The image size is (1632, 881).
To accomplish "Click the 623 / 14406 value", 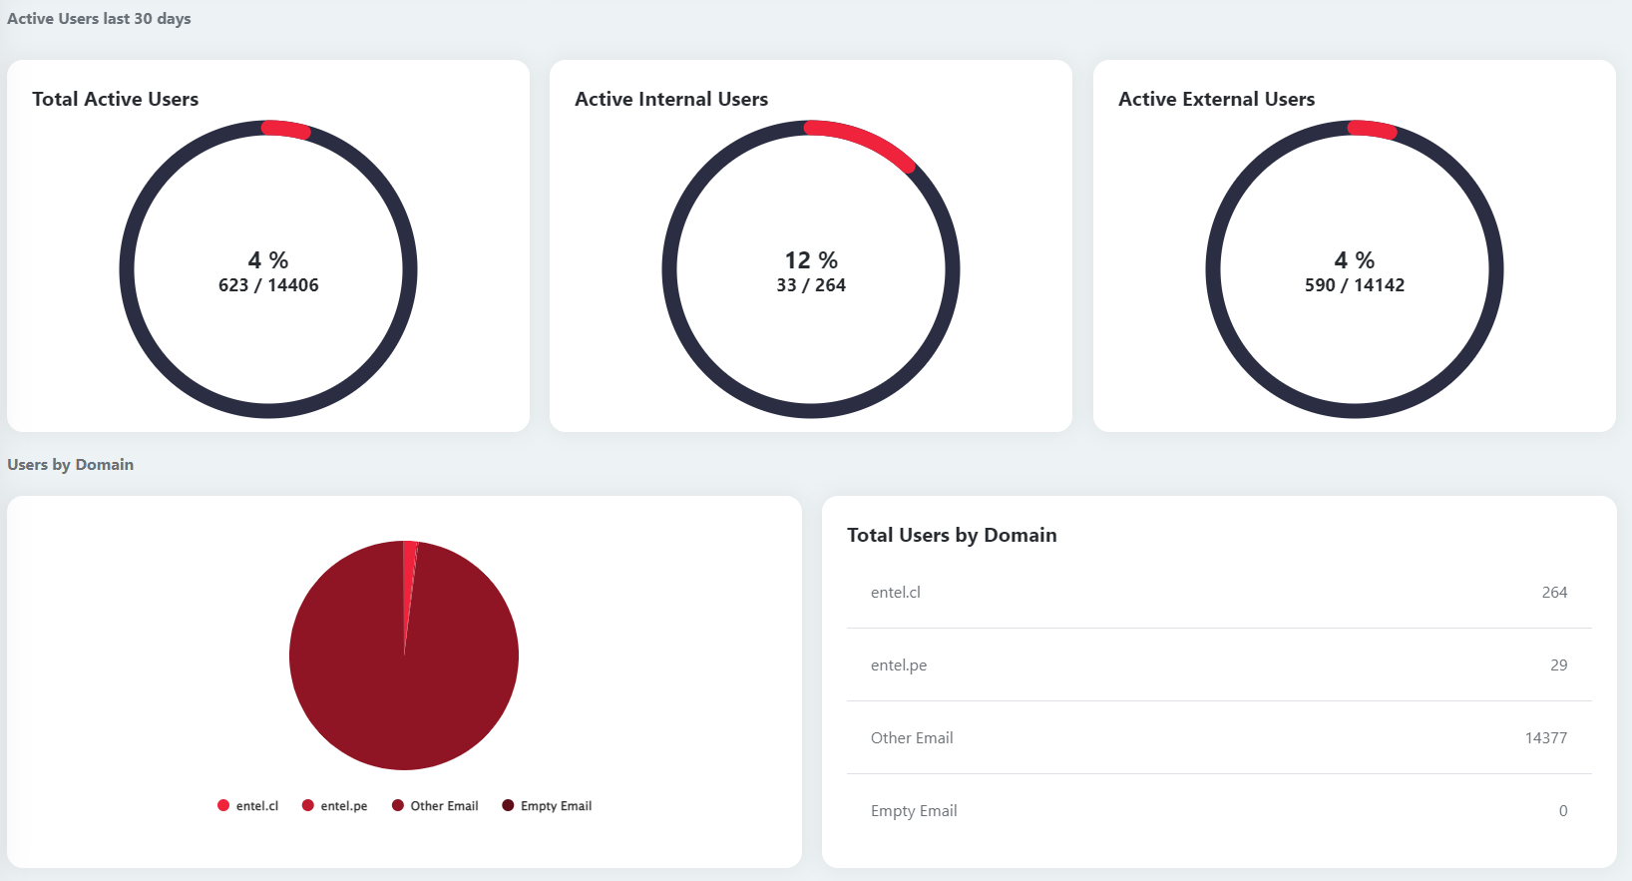I will (268, 285).
